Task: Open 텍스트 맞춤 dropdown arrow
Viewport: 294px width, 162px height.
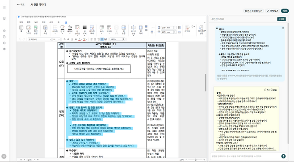Action: (x=133, y=35)
